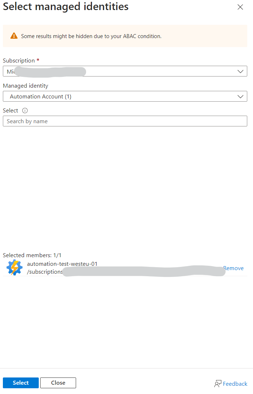Screen dimensions: 253x394
Task: Open the Automation Account (1) combo box
Action: click(125, 96)
